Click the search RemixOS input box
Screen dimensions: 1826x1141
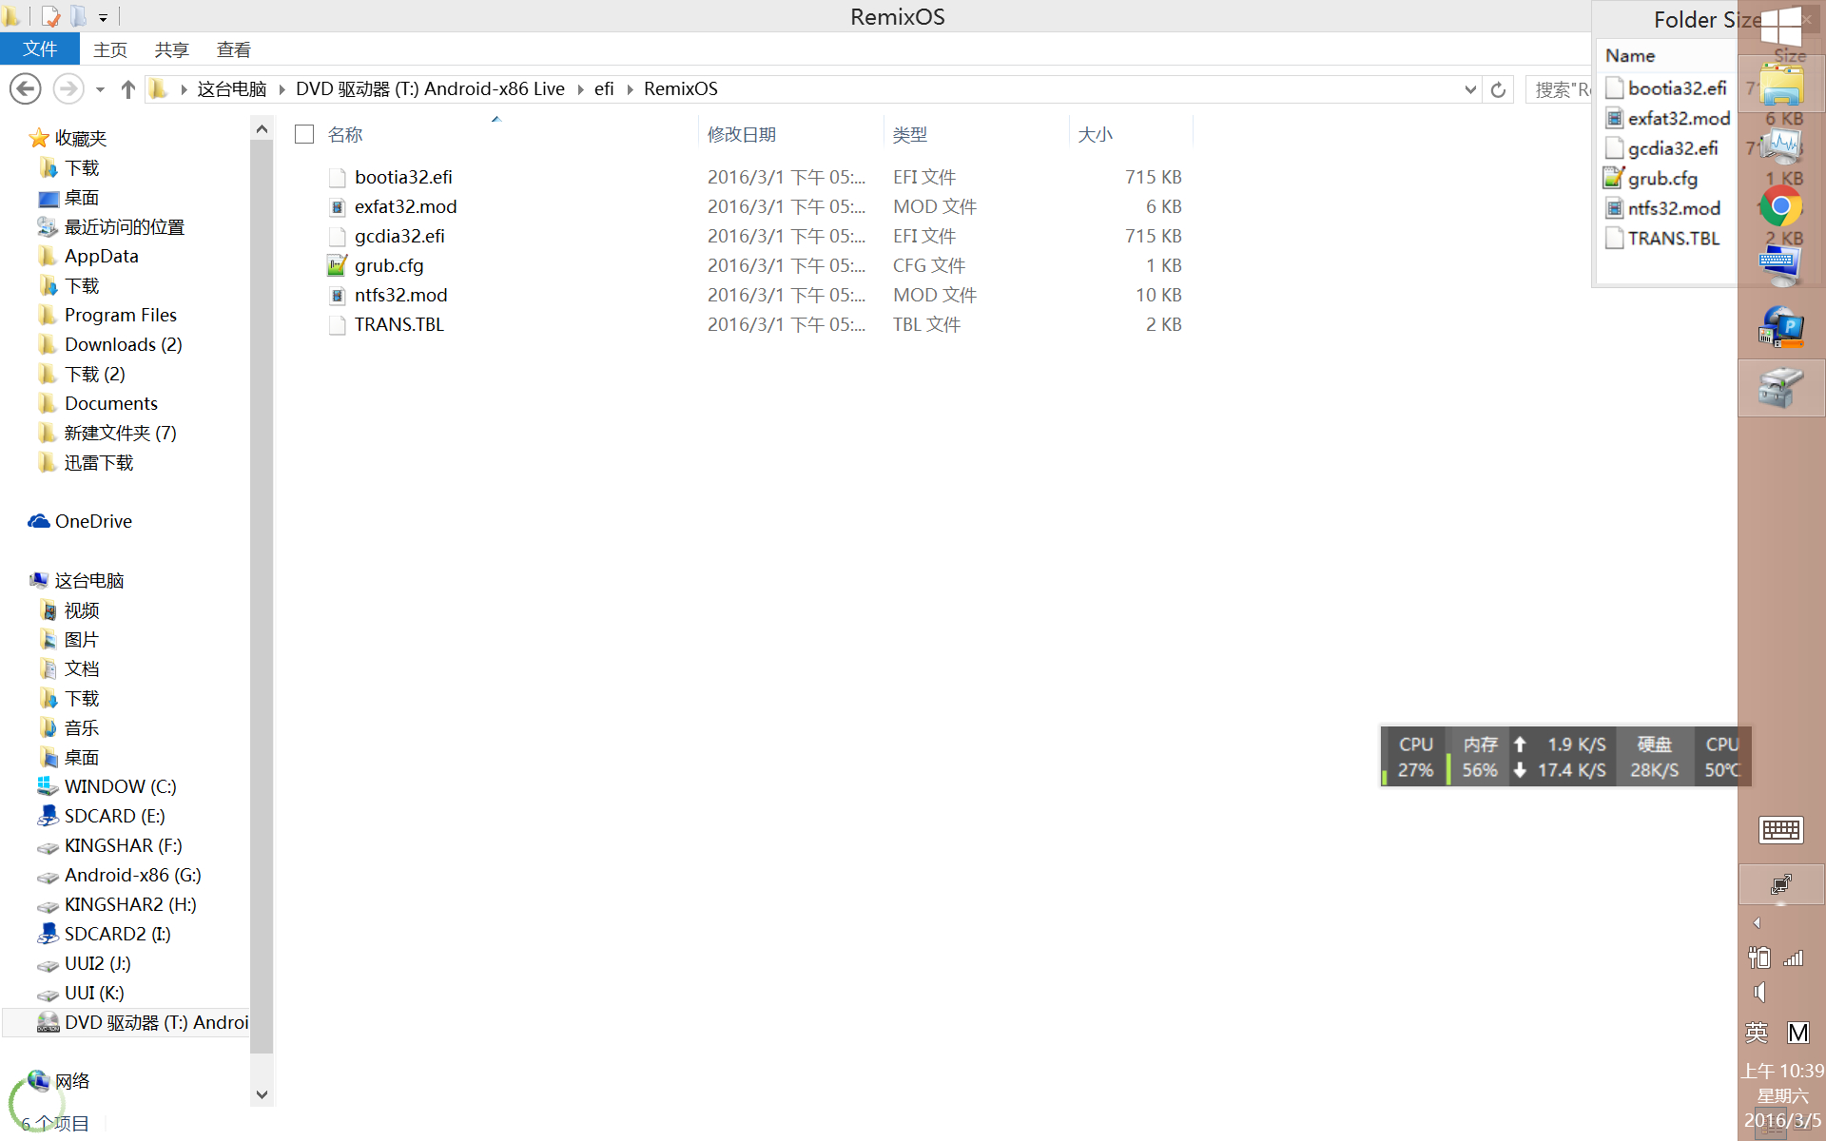pos(1560,89)
